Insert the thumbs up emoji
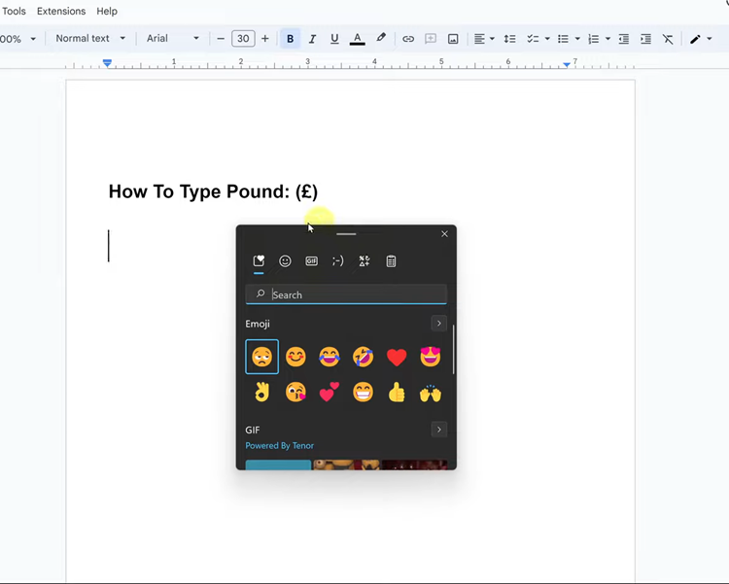The height and width of the screenshot is (584, 729). (397, 393)
